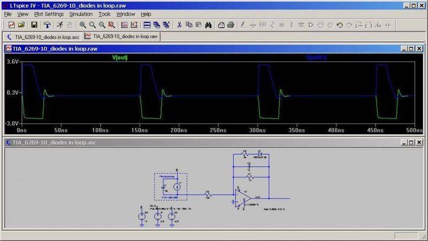This screenshot has height=241, width=428.
Task: Open the File menu
Action: [x=8, y=14]
